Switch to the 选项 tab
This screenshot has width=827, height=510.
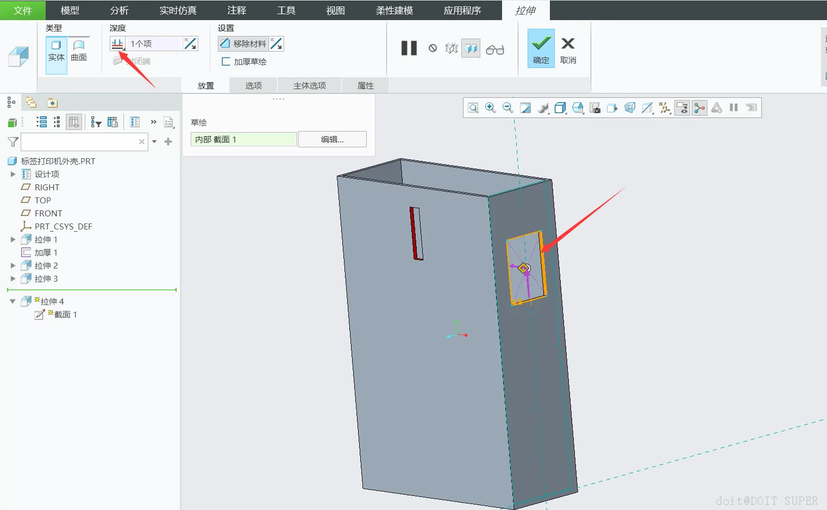(x=253, y=85)
